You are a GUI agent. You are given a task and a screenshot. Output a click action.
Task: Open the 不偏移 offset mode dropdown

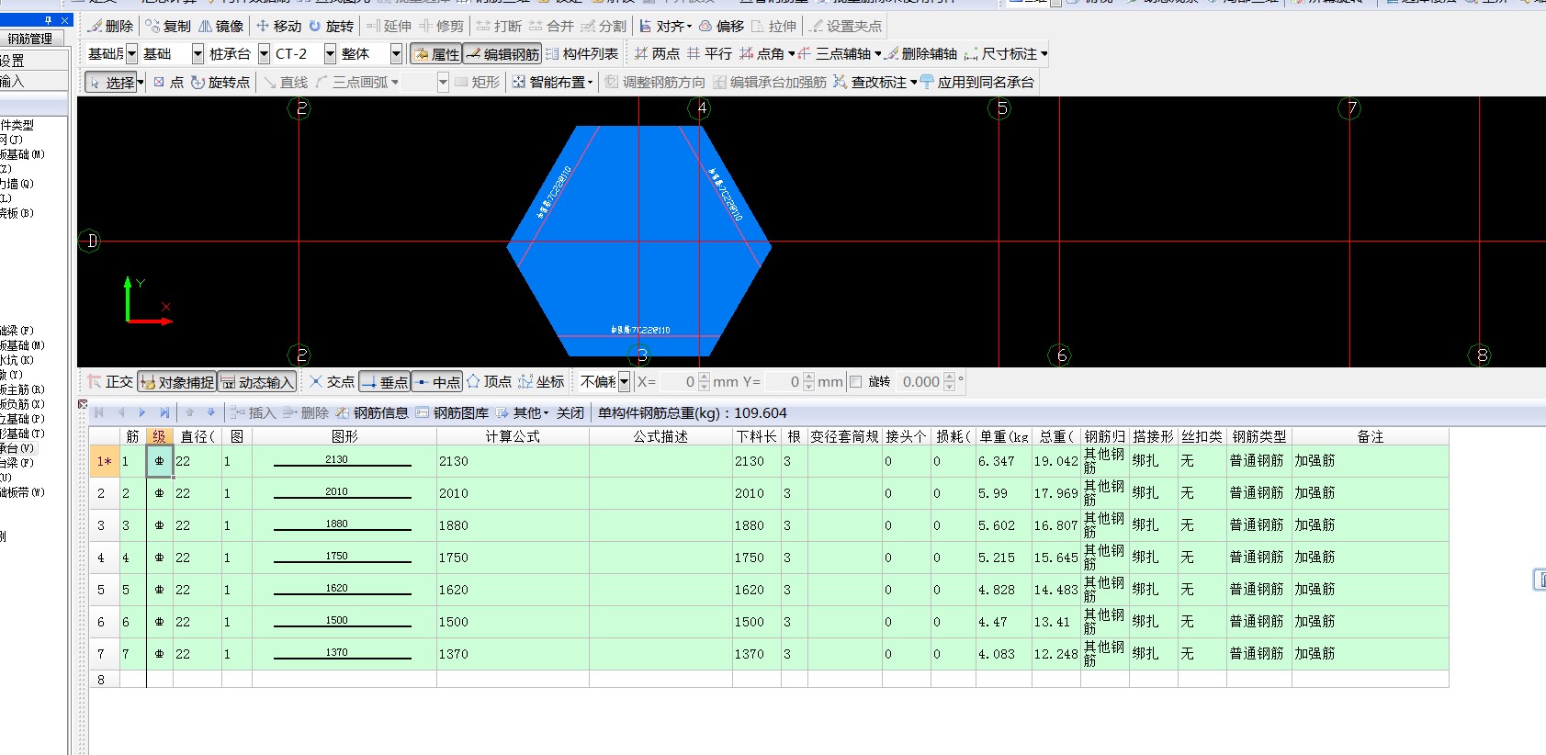point(624,381)
